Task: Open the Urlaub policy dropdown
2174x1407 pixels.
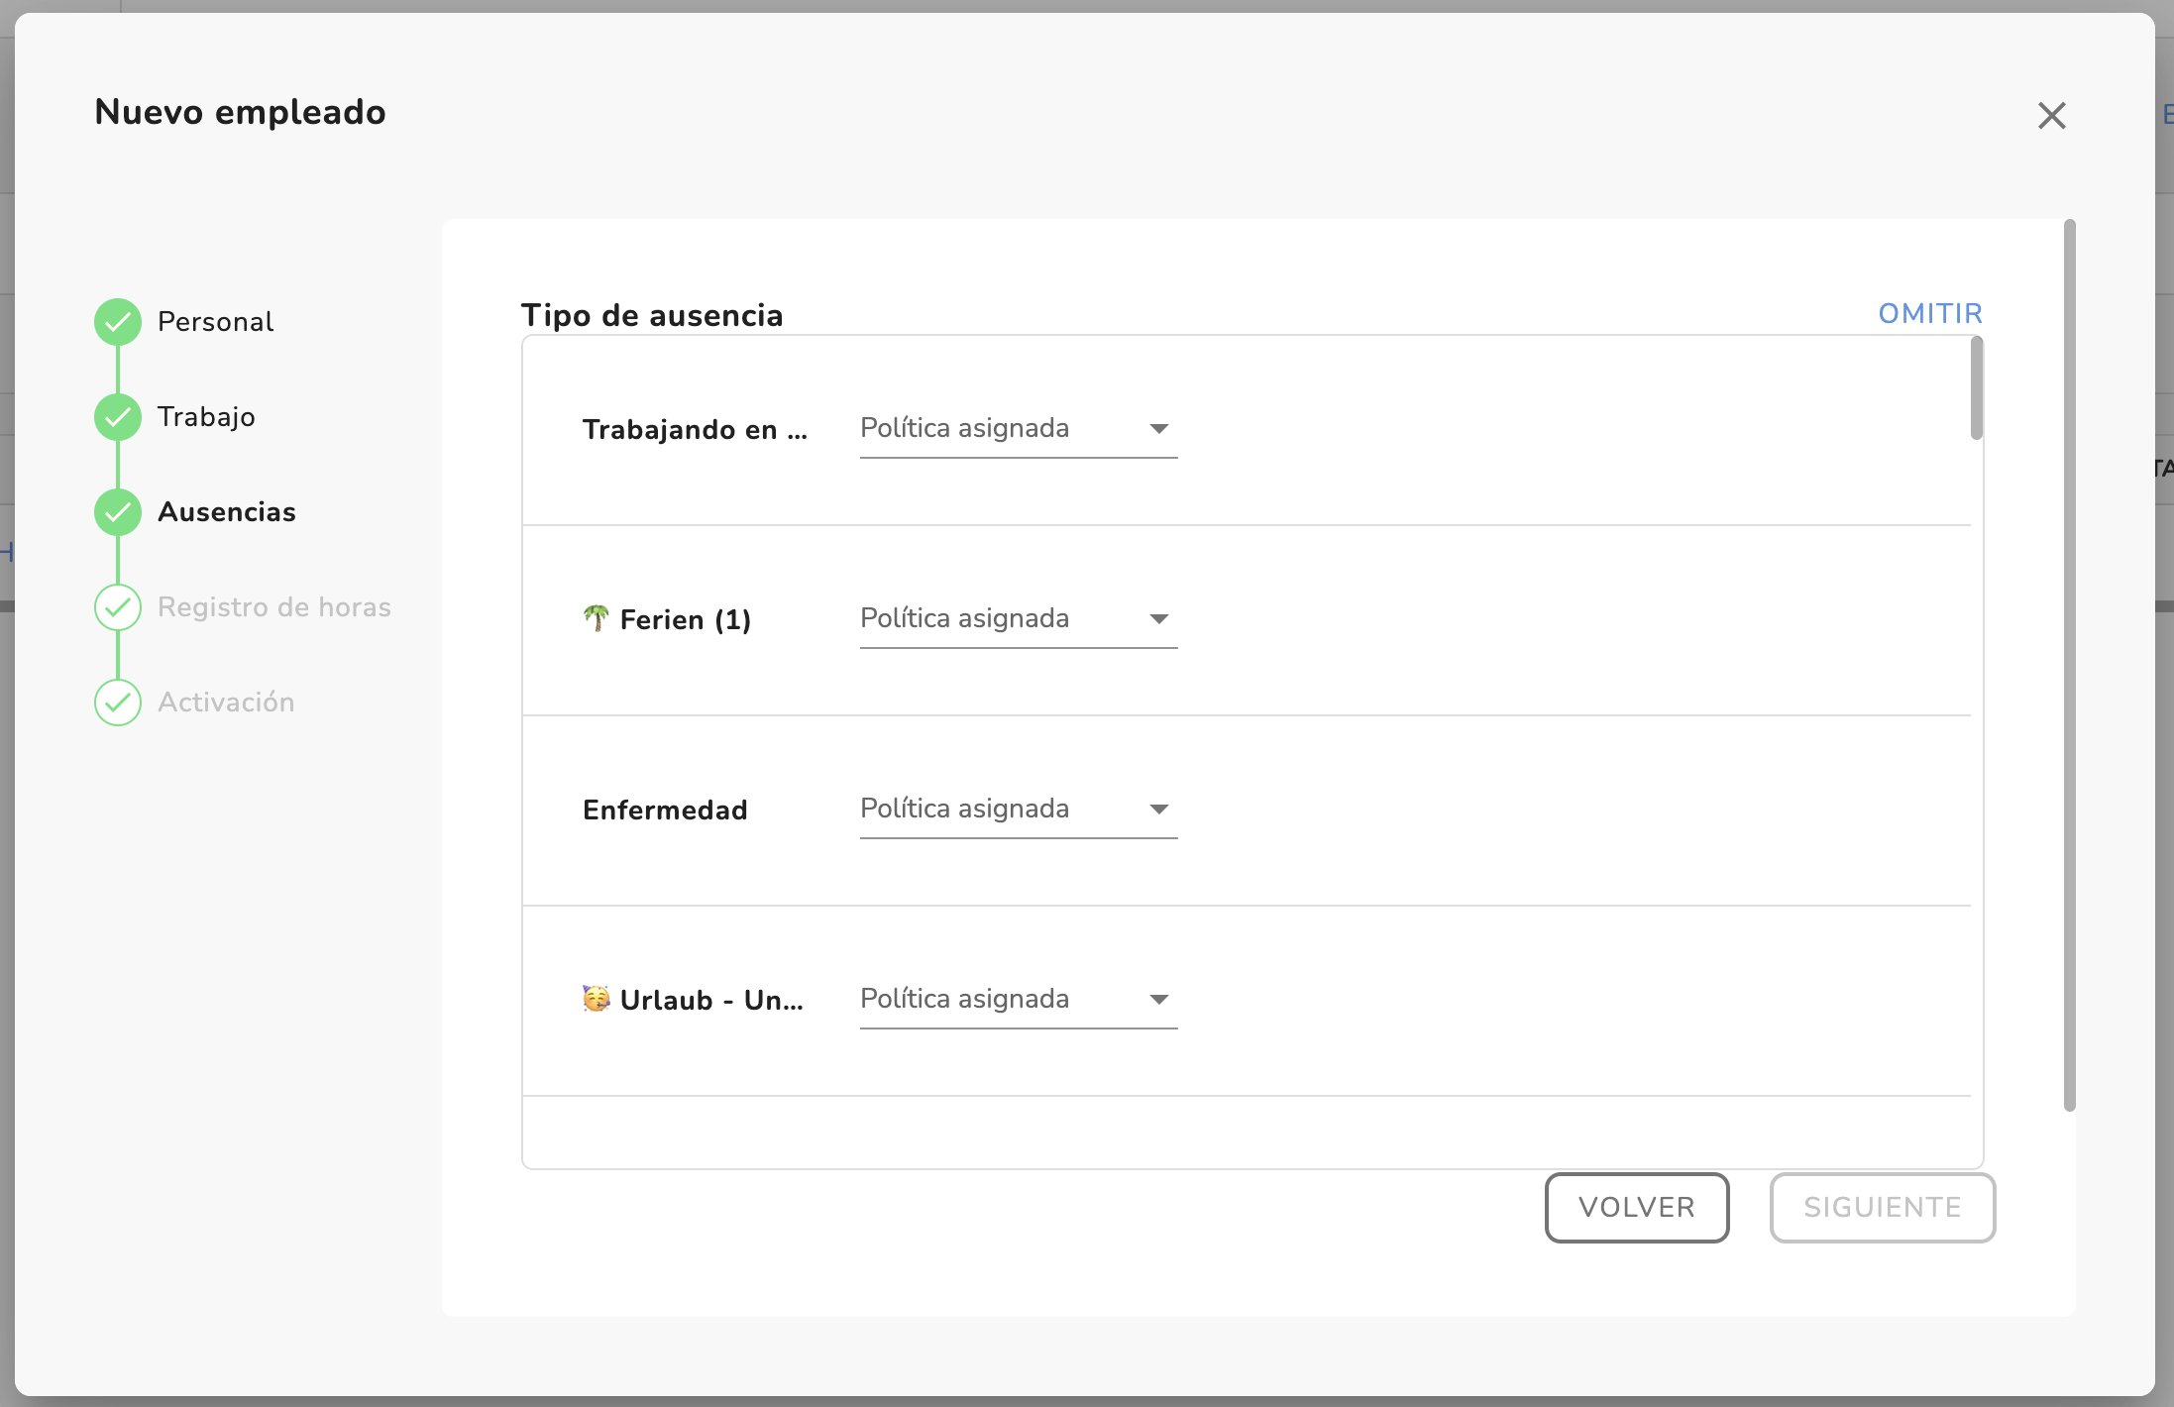Action: (x=1018, y=1000)
